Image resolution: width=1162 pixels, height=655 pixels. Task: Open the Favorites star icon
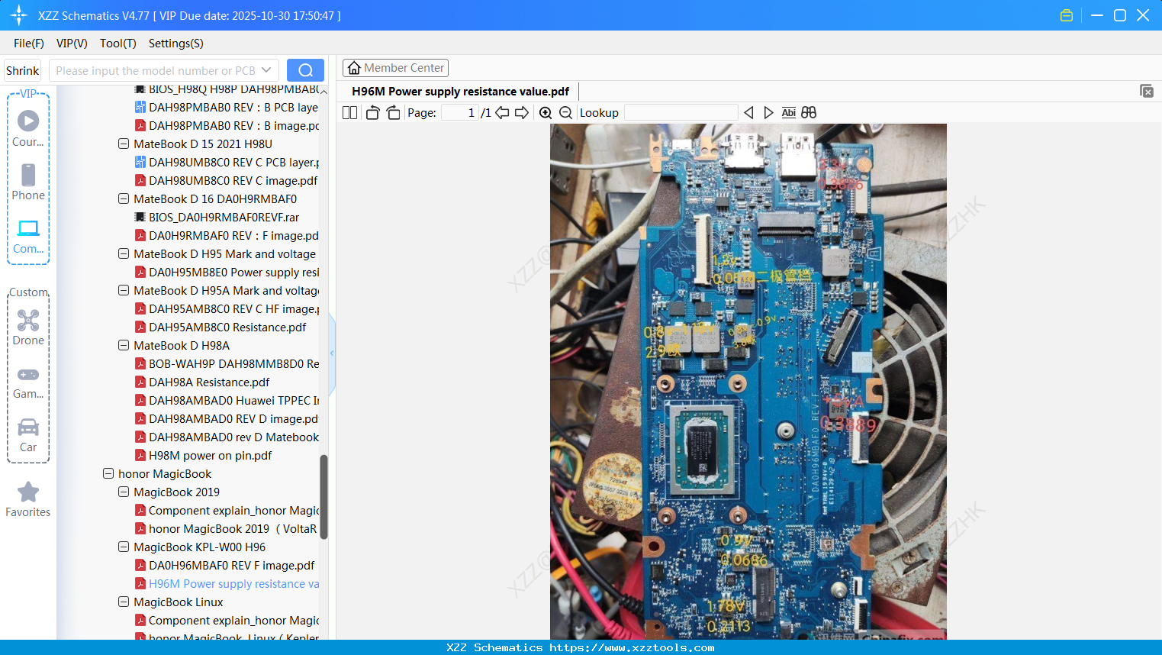click(x=28, y=492)
